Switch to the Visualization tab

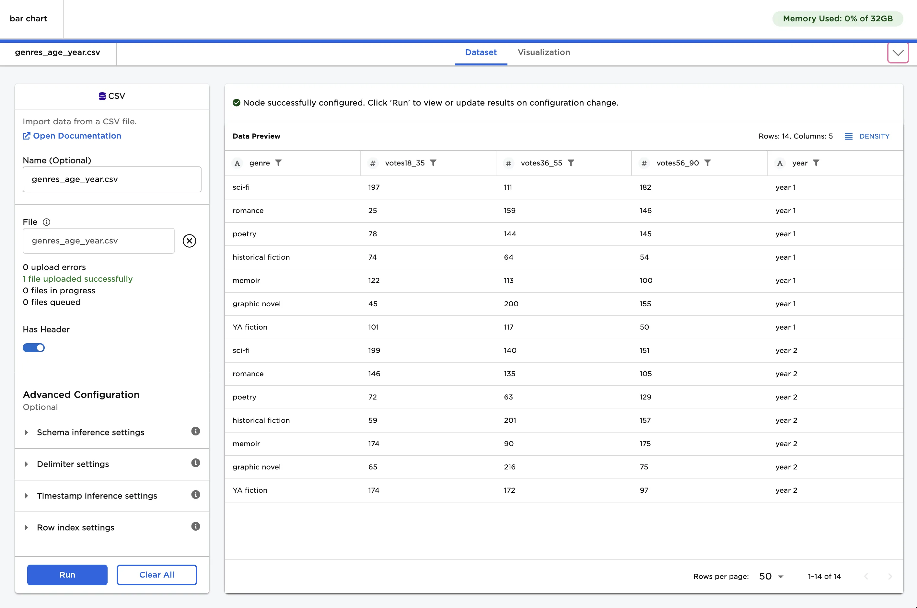[x=543, y=52]
